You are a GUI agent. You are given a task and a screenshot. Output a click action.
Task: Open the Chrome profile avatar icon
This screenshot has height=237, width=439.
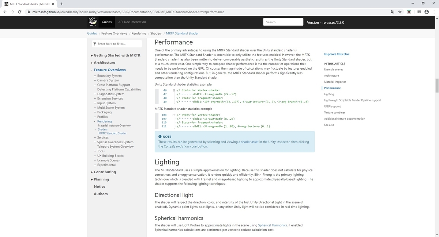coord(427,12)
